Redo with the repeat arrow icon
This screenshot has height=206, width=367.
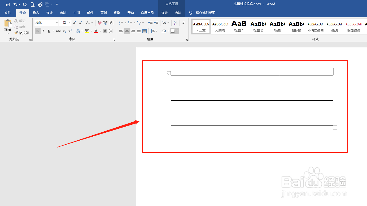pyautogui.click(x=25, y=4)
